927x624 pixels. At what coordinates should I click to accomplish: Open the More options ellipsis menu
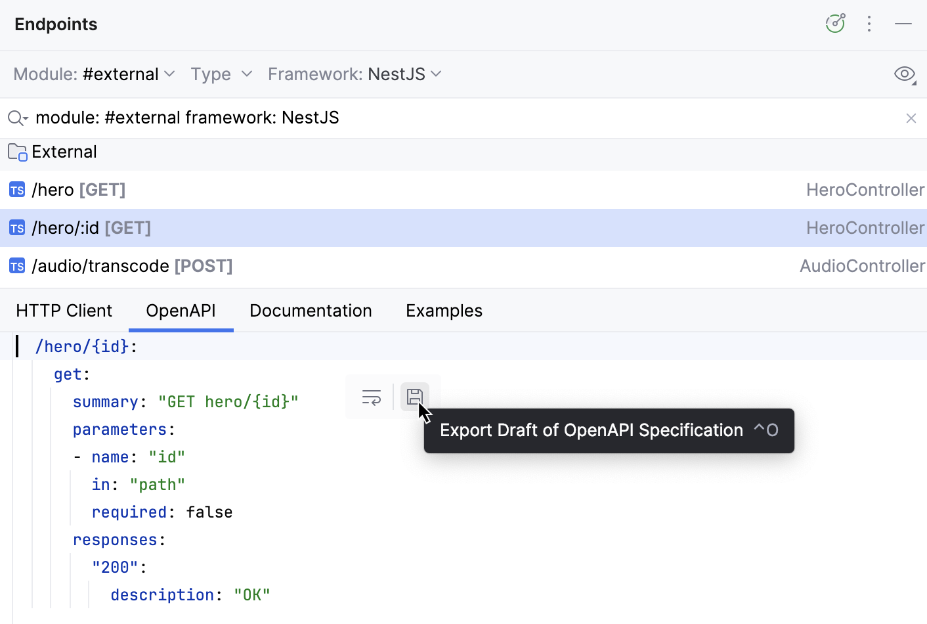point(869,24)
